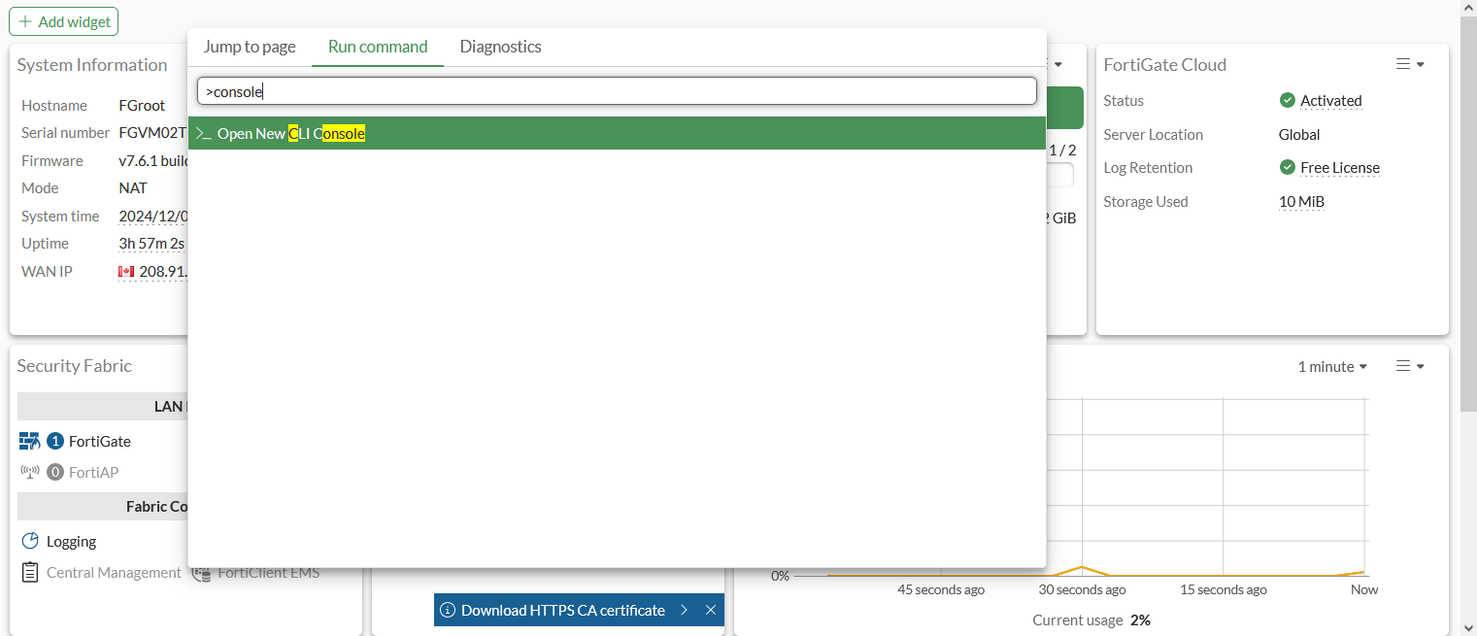Viewport: 1477px width, 636px height.
Task: Click the info icon on certificate banner
Action: (x=448, y=610)
